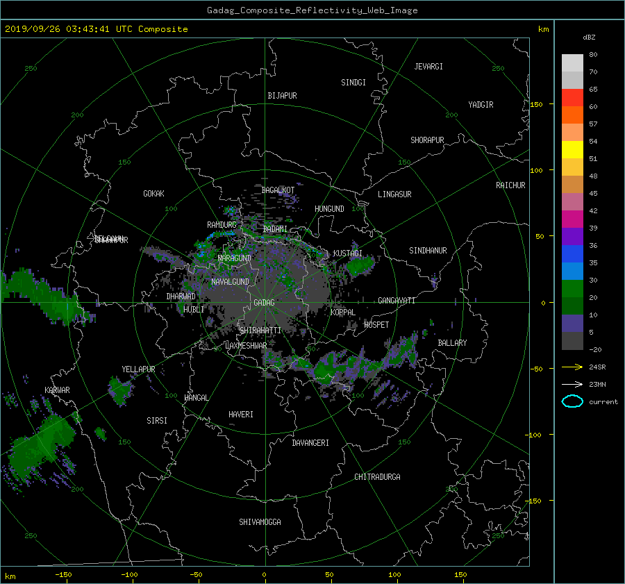This screenshot has height=584, width=625.
Task: Click the SIRSI city label
Action: pyautogui.click(x=157, y=421)
